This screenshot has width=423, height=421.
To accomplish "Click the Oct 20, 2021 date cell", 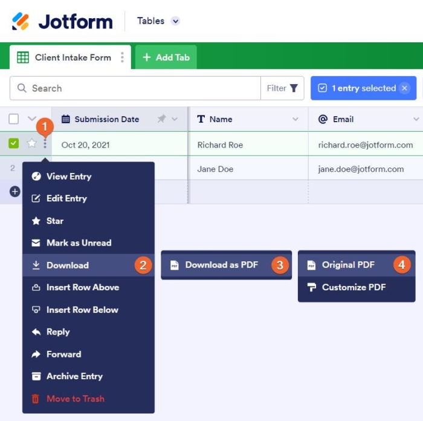I will [x=120, y=145].
